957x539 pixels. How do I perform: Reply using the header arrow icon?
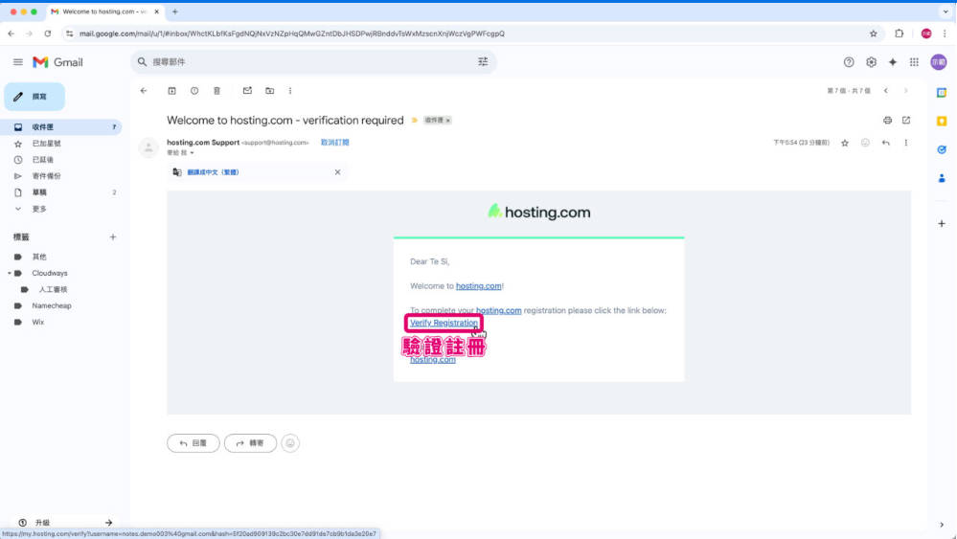click(885, 143)
